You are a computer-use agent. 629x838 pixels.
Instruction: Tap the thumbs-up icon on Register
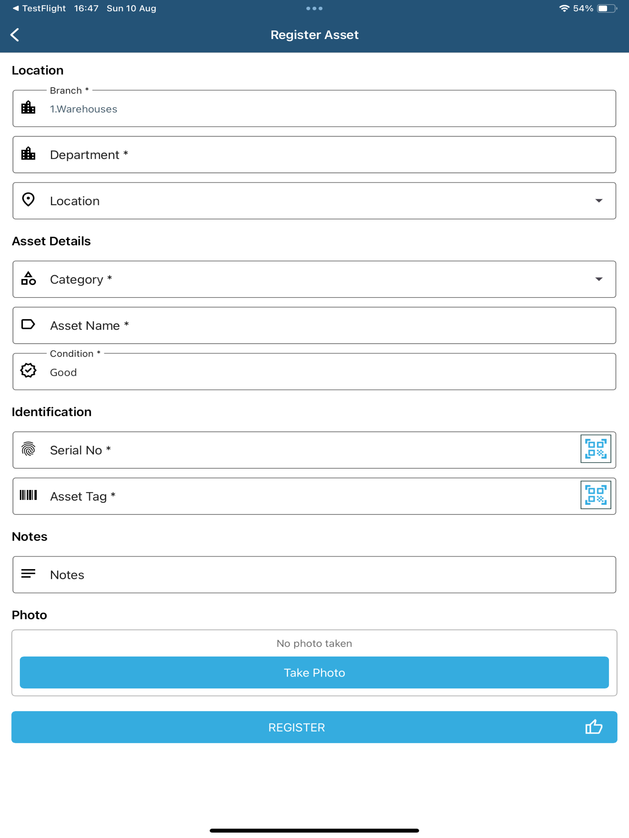594,727
